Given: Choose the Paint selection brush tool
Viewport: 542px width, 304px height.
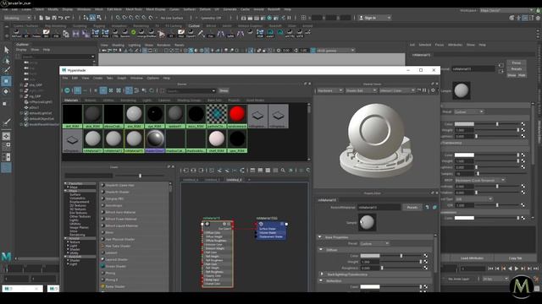Looking at the screenshot, I should point(6,70).
